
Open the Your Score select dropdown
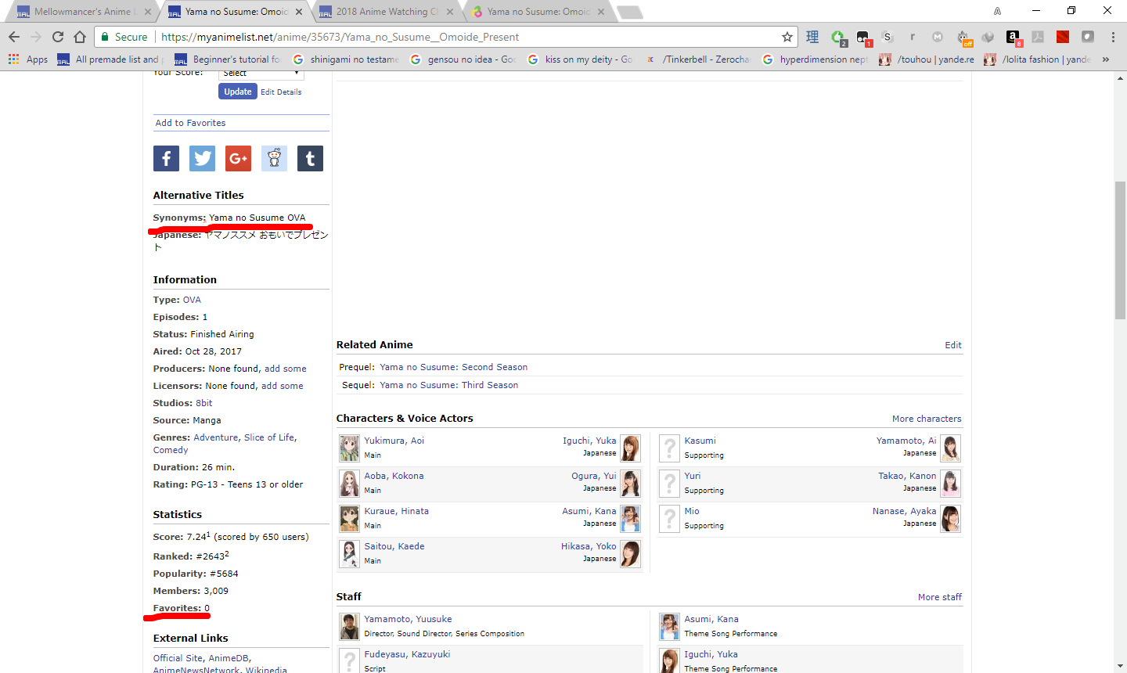tap(261, 74)
